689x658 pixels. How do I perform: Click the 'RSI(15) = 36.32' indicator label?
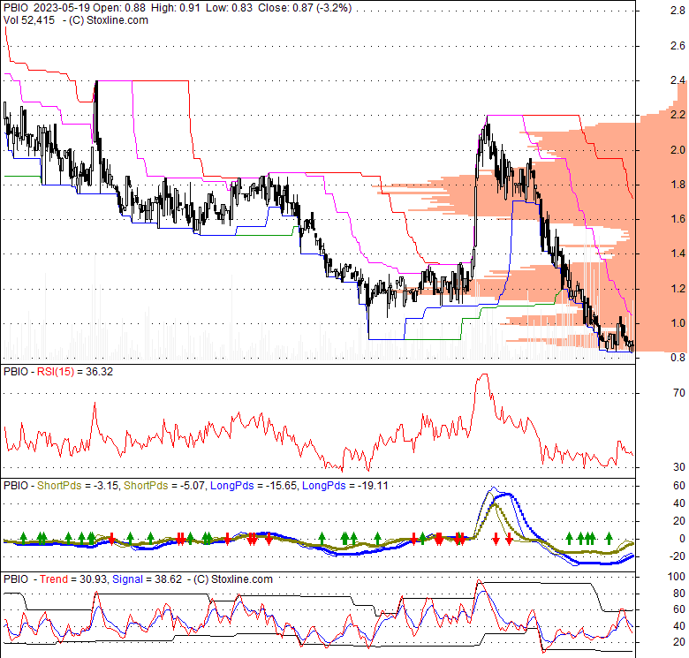click(x=75, y=372)
